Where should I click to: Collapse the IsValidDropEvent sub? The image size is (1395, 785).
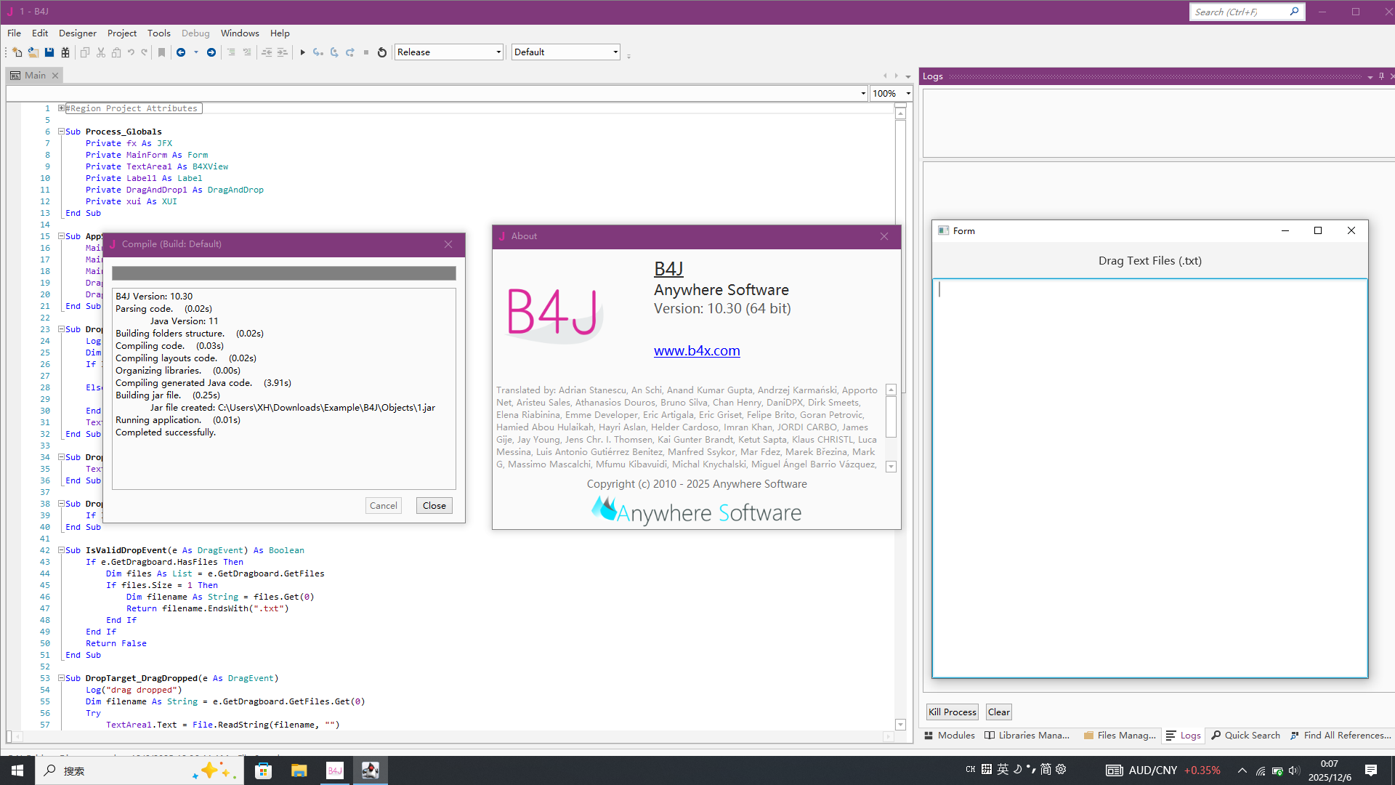point(62,550)
